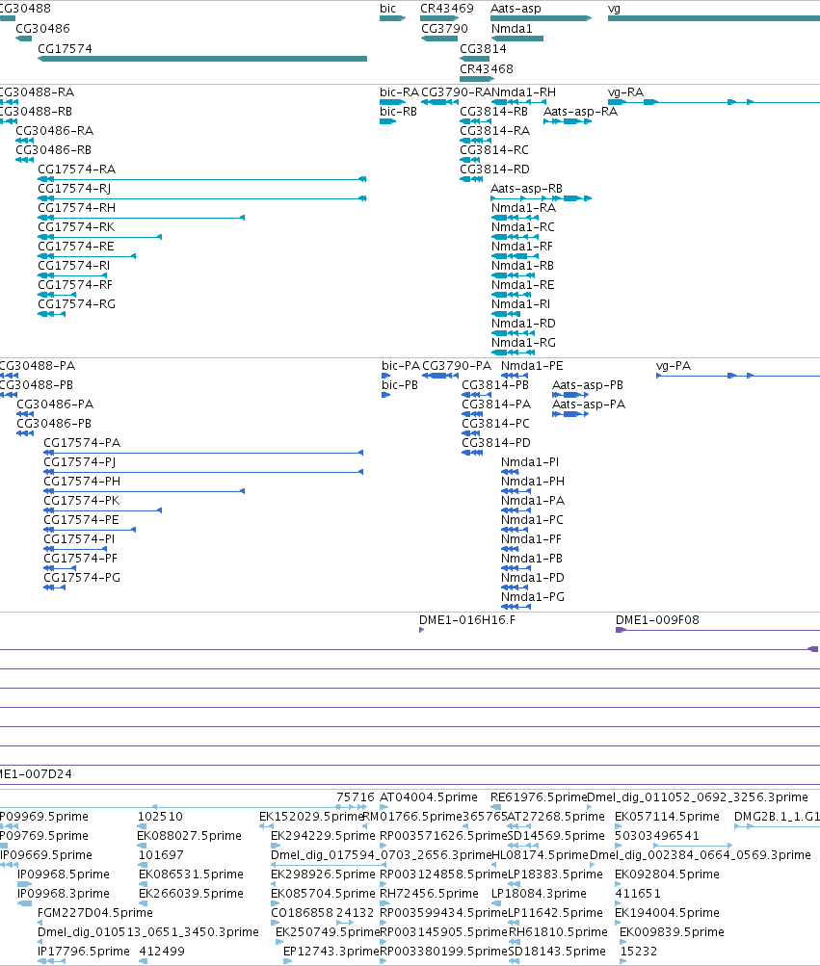Open protein CG17574-PK label
The image size is (820, 966).
81,501
